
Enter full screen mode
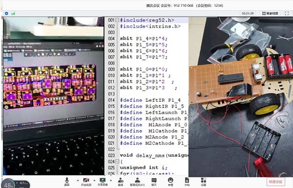[287, 14]
